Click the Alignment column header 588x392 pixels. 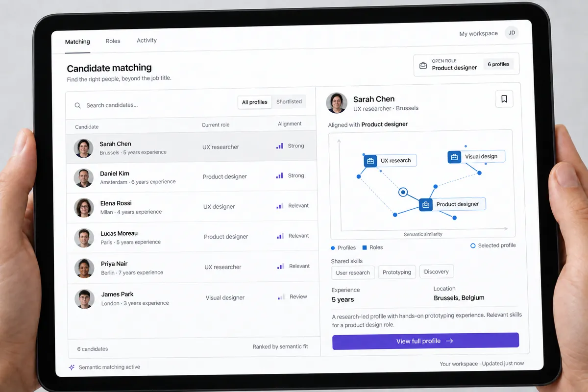click(290, 124)
